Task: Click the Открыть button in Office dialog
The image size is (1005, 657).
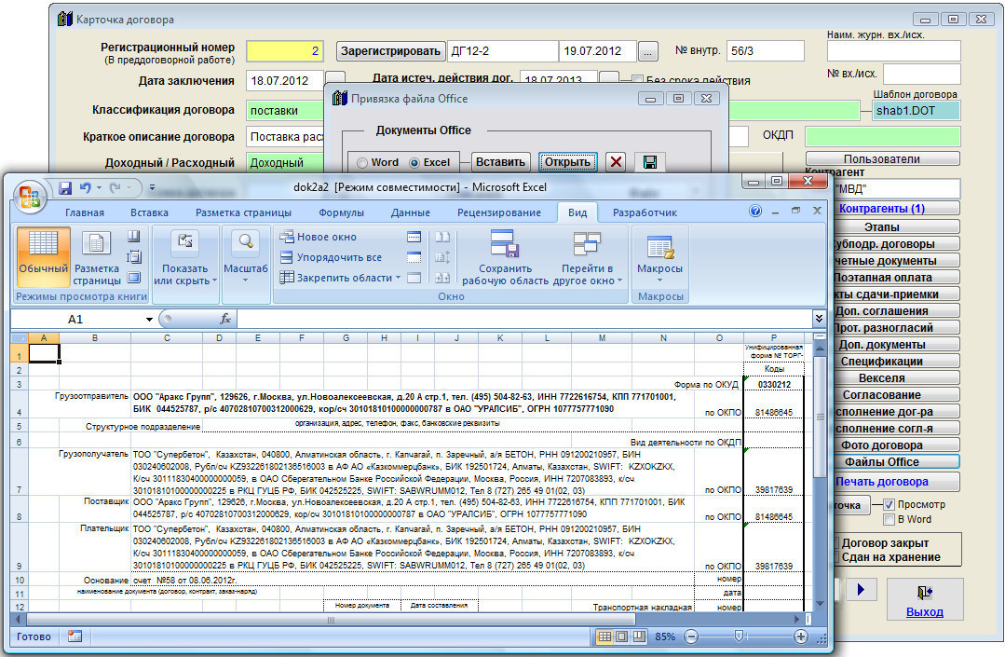Action: point(567,162)
